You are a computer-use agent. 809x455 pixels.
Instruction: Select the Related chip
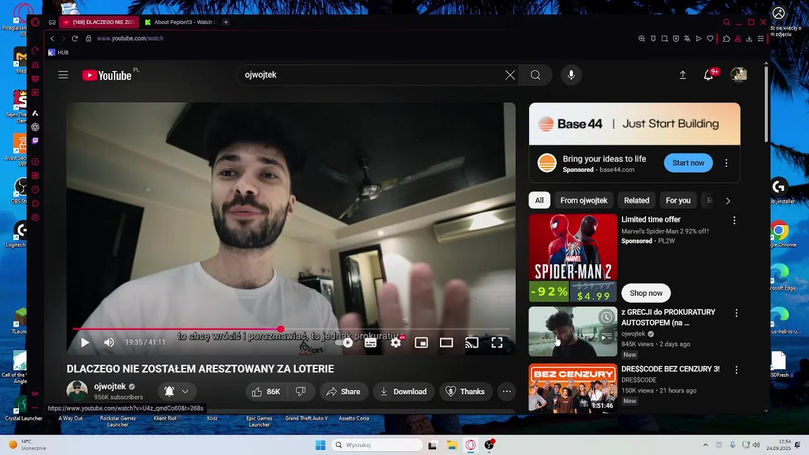click(x=636, y=200)
